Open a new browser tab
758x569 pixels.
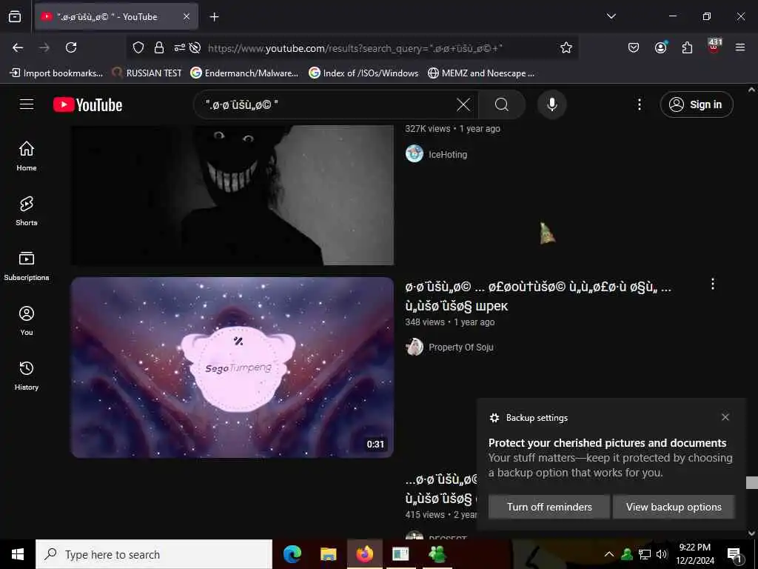(x=214, y=17)
